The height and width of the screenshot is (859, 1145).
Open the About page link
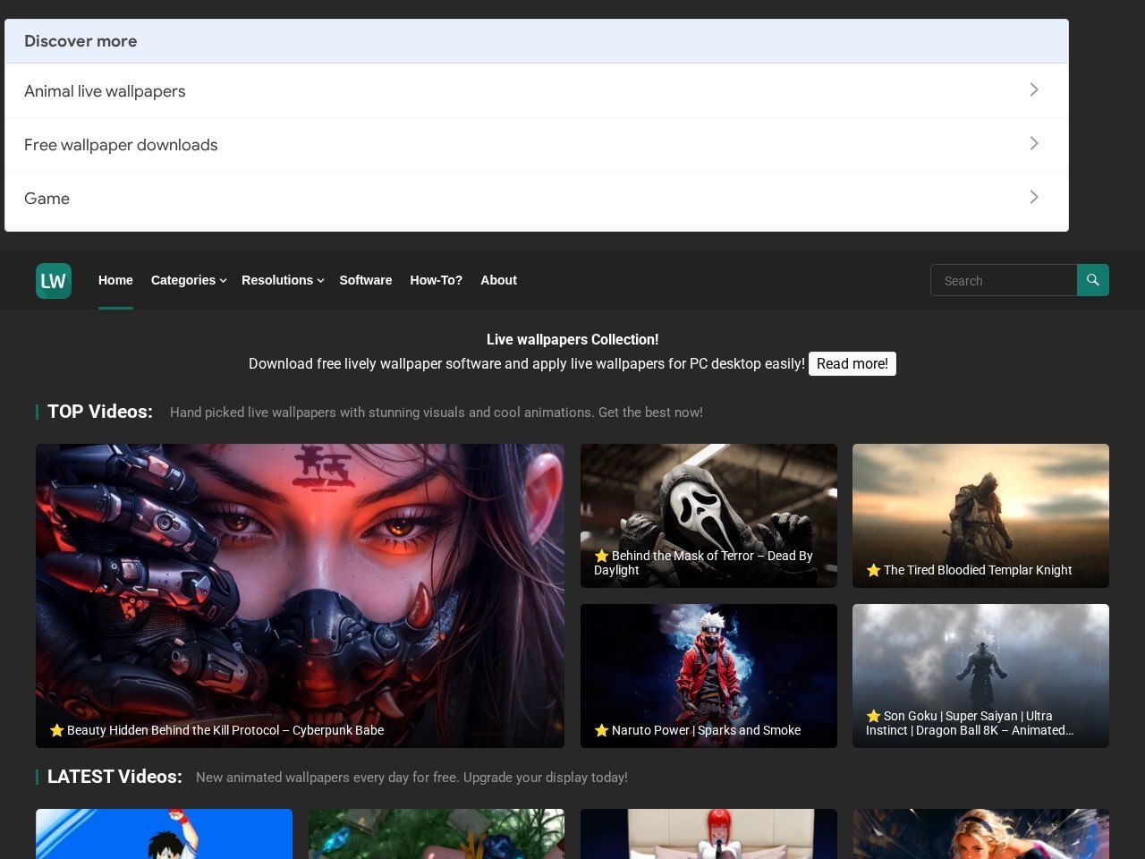point(498,280)
